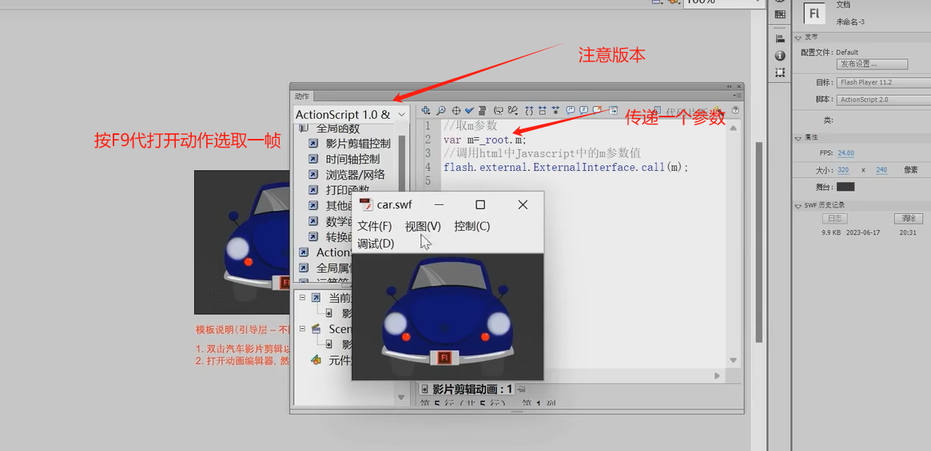Collapse the 发布 section
931x451 pixels.
tap(798, 38)
